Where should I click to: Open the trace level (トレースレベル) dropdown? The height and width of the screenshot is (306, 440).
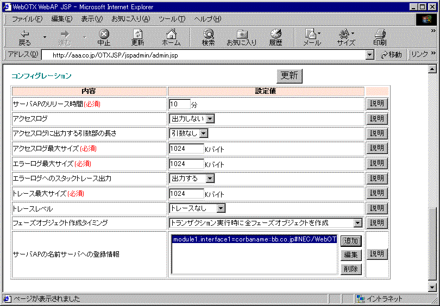coord(220,208)
